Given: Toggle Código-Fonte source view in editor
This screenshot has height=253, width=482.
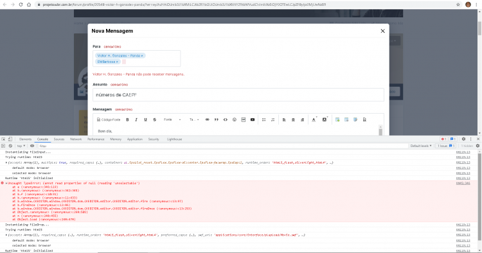Looking at the screenshot, I should (x=109, y=119).
